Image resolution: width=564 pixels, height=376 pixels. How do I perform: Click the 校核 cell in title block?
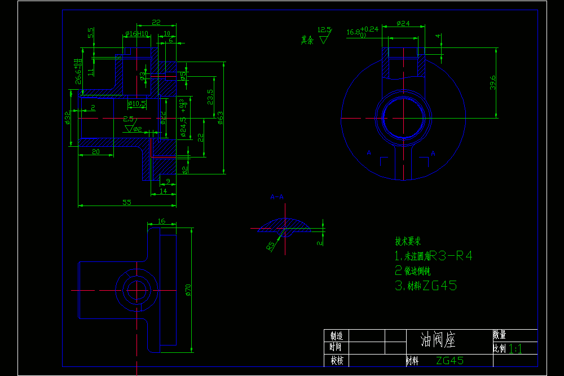pos(337,360)
